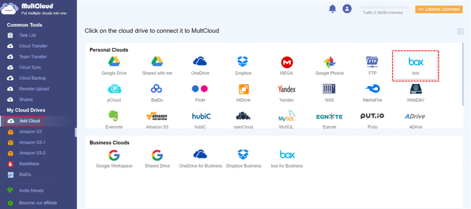Click the Lifetime Unlimited button

[438, 9]
